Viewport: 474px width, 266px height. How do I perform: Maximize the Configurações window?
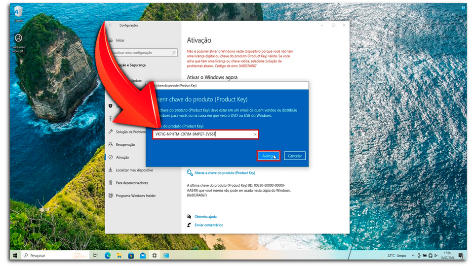coord(333,25)
